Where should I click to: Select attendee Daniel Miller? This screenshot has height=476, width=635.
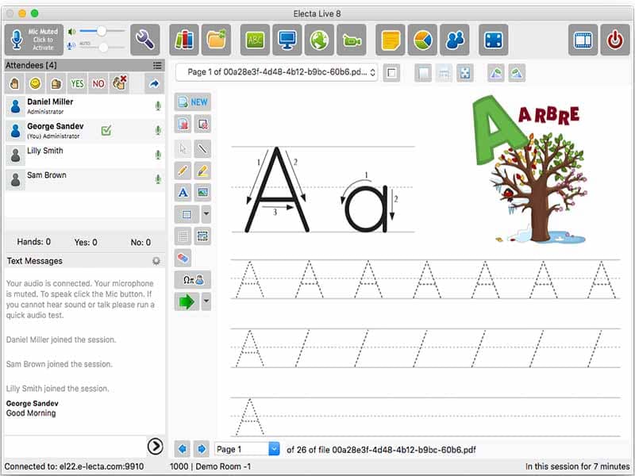coord(85,106)
